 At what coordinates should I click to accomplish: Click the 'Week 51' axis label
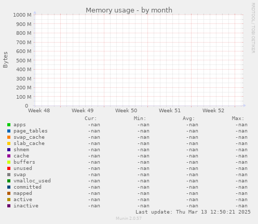click(x=170, y=111)
